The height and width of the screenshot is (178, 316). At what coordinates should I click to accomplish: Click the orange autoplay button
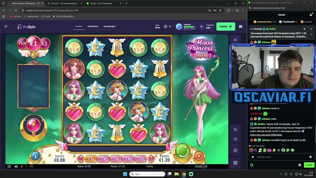[x=199, y=156]
